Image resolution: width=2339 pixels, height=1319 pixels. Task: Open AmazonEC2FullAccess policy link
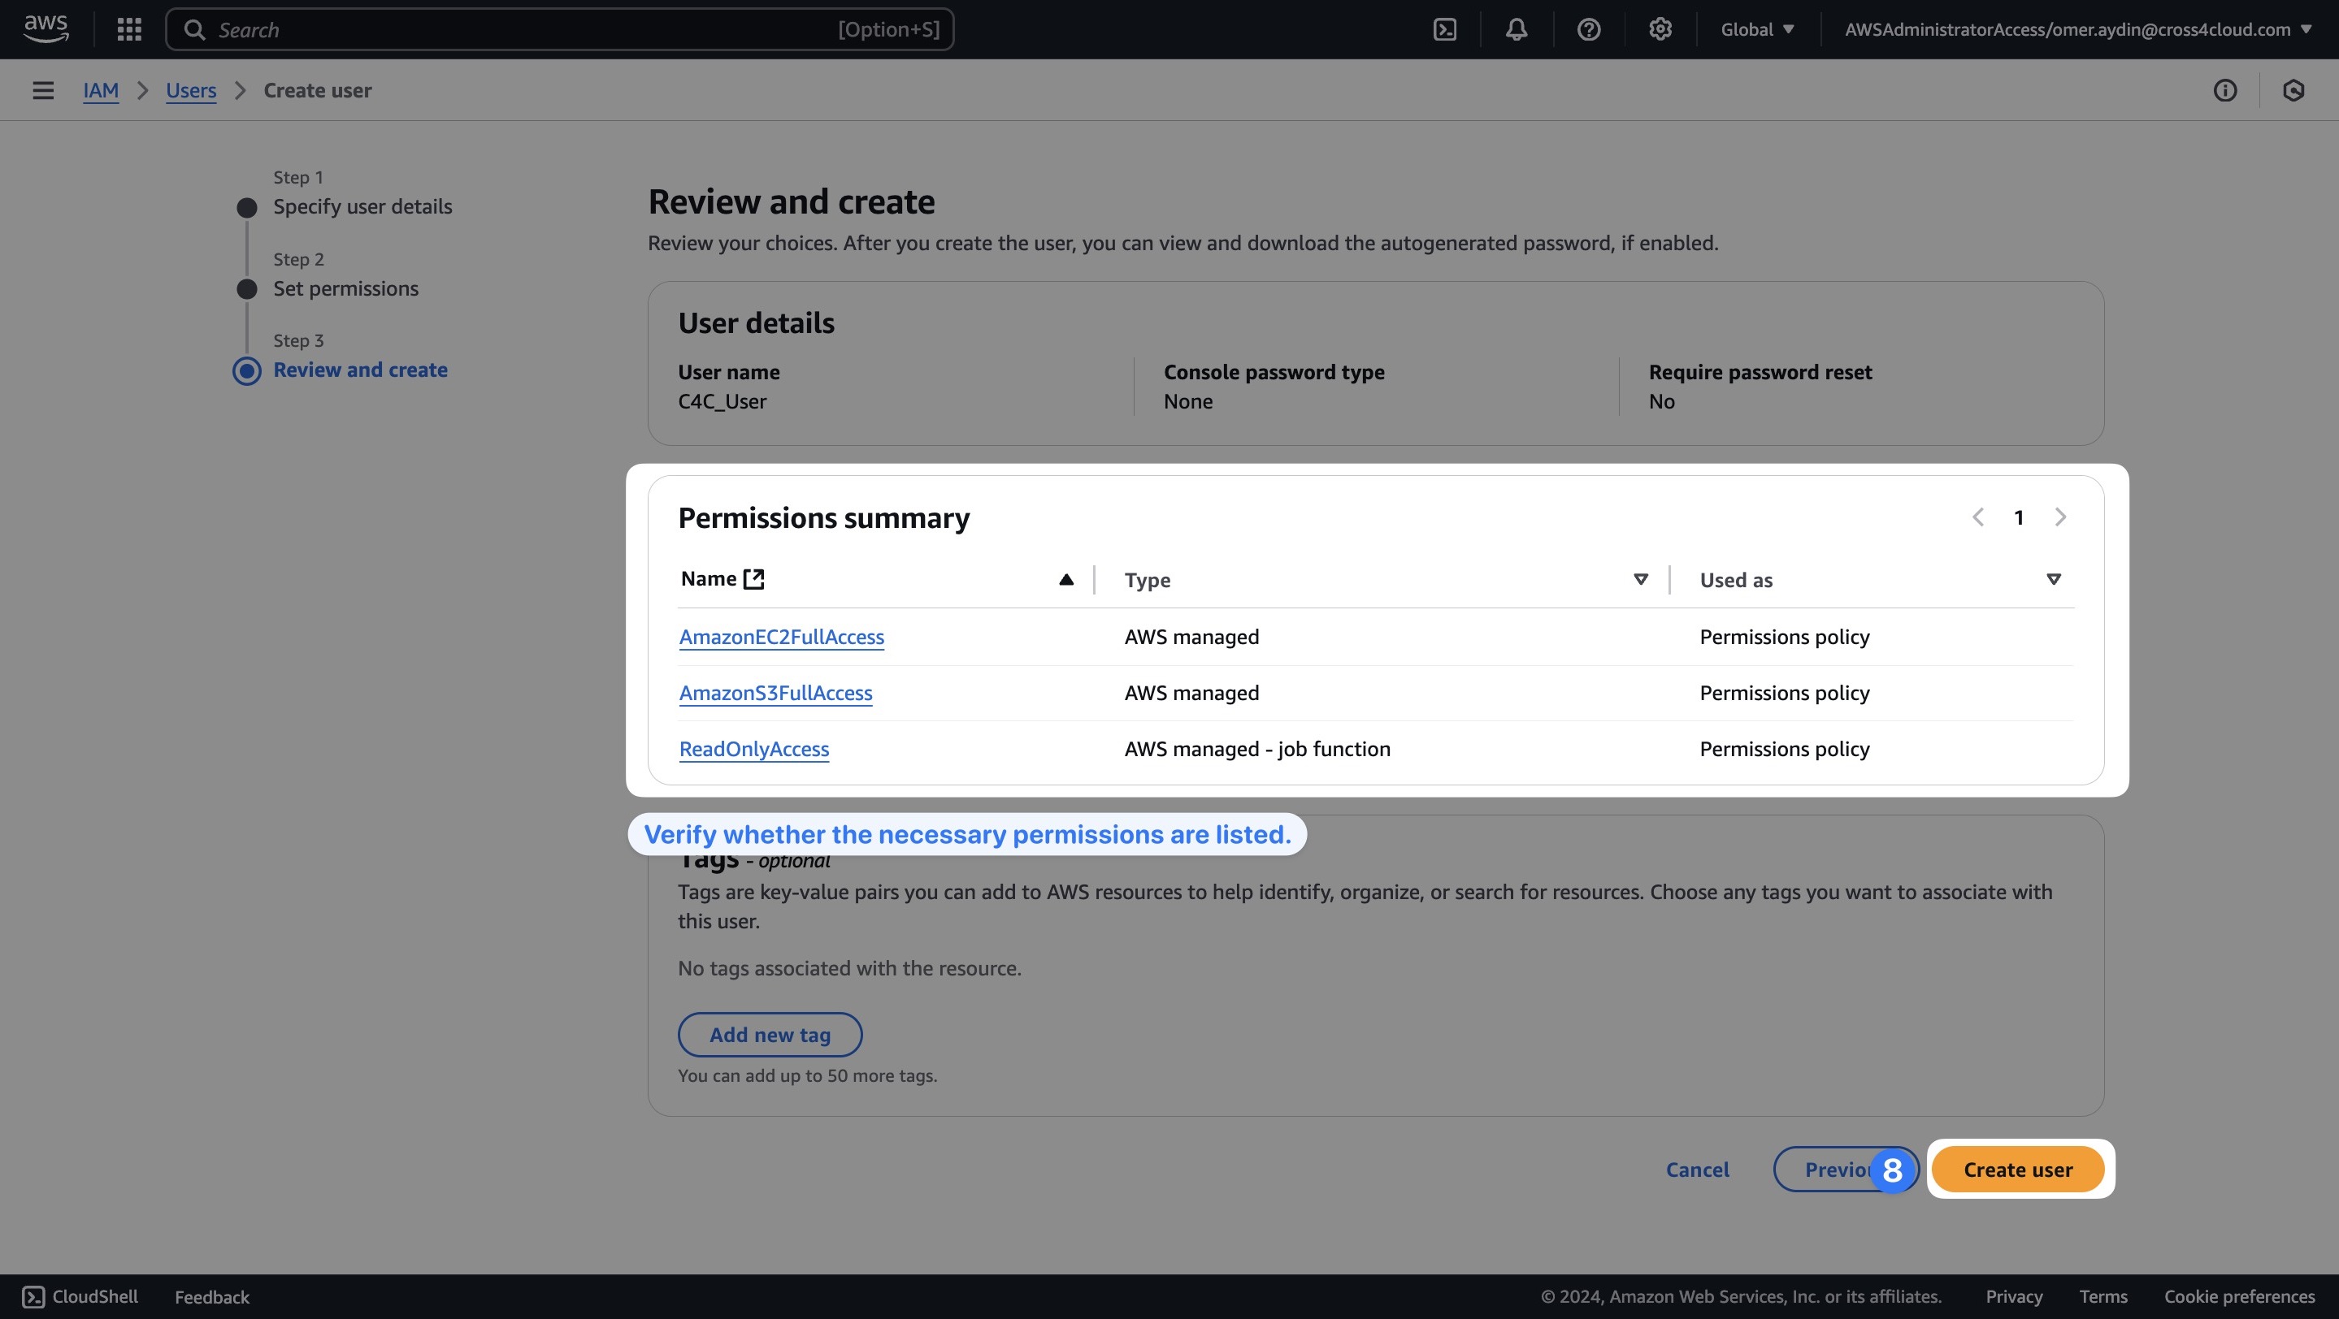click(781, 635)
